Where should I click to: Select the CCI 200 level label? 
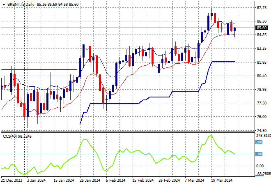pos(259,142)
